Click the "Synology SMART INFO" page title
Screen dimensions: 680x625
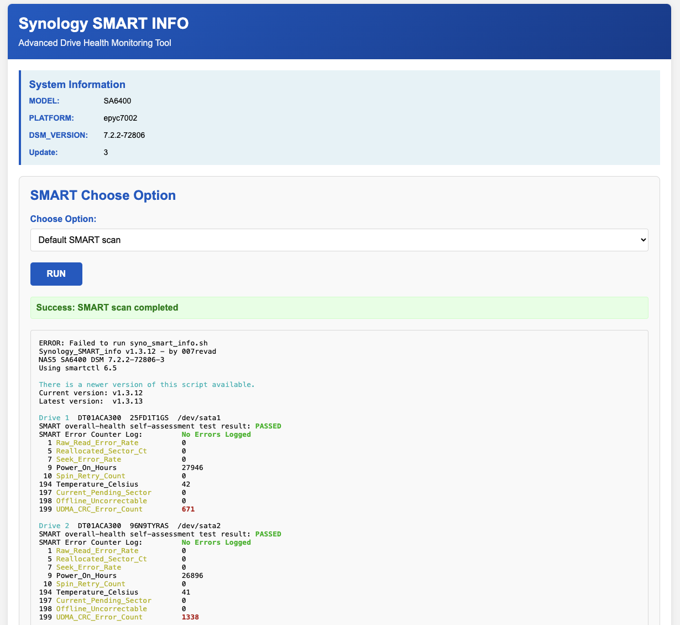click(103, 23)
